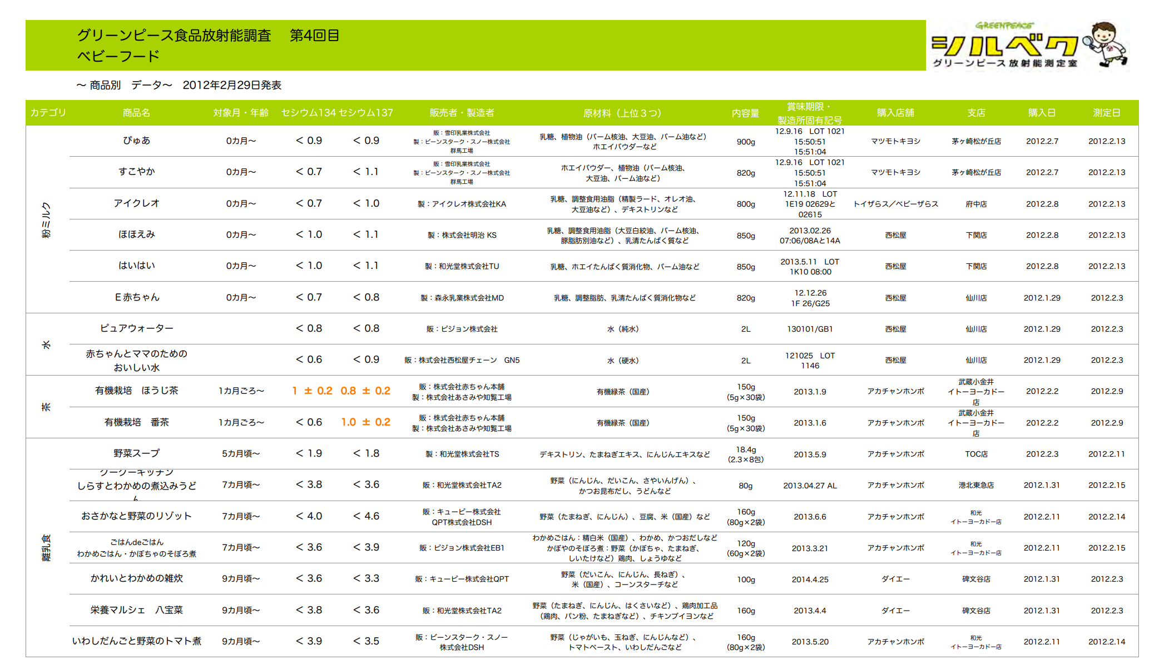The width and height of the screenshot is (1169, 660).
Task: Click the < 4.0 cesium-134 value
Action: click(309, 516)
